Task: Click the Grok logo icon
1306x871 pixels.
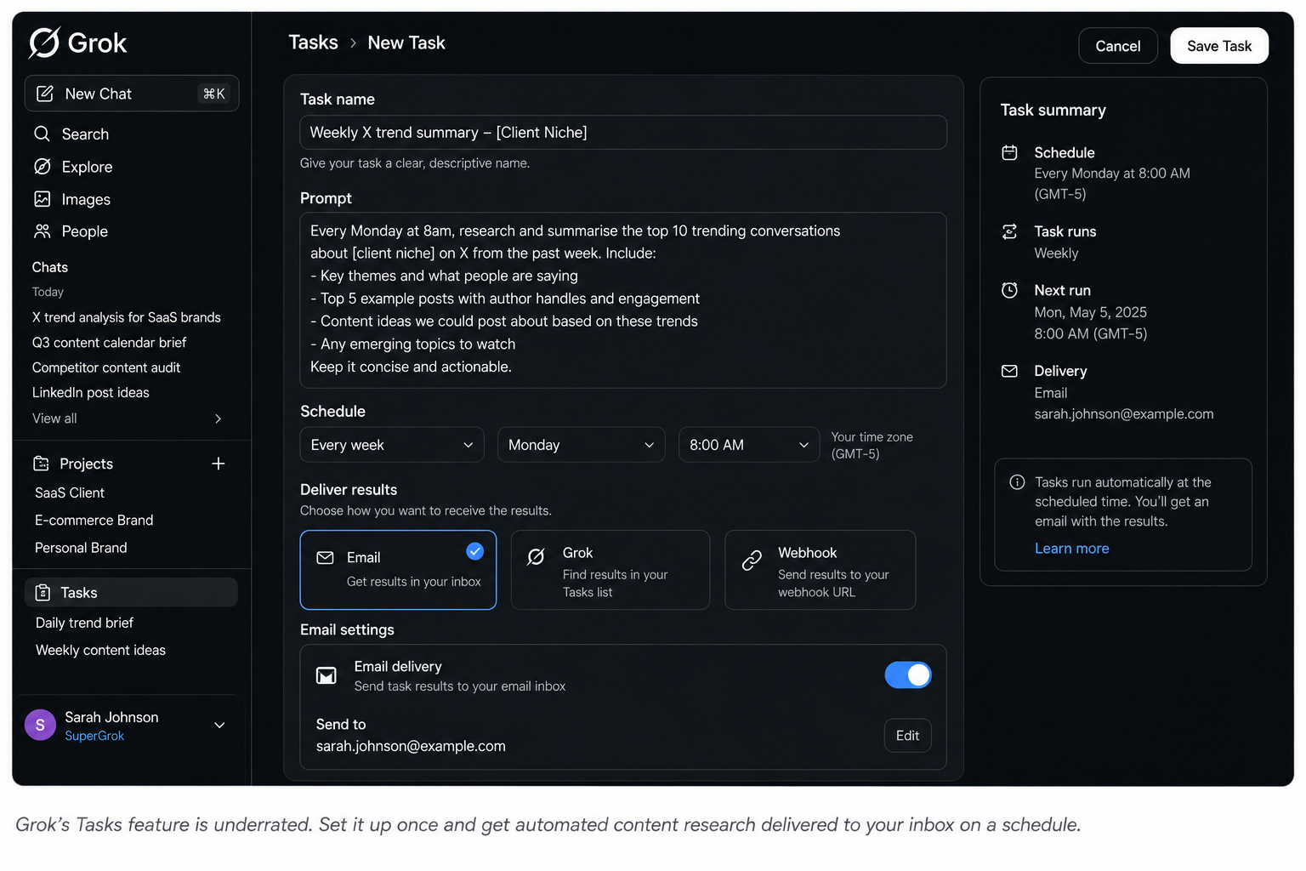Action: (44, 43)
